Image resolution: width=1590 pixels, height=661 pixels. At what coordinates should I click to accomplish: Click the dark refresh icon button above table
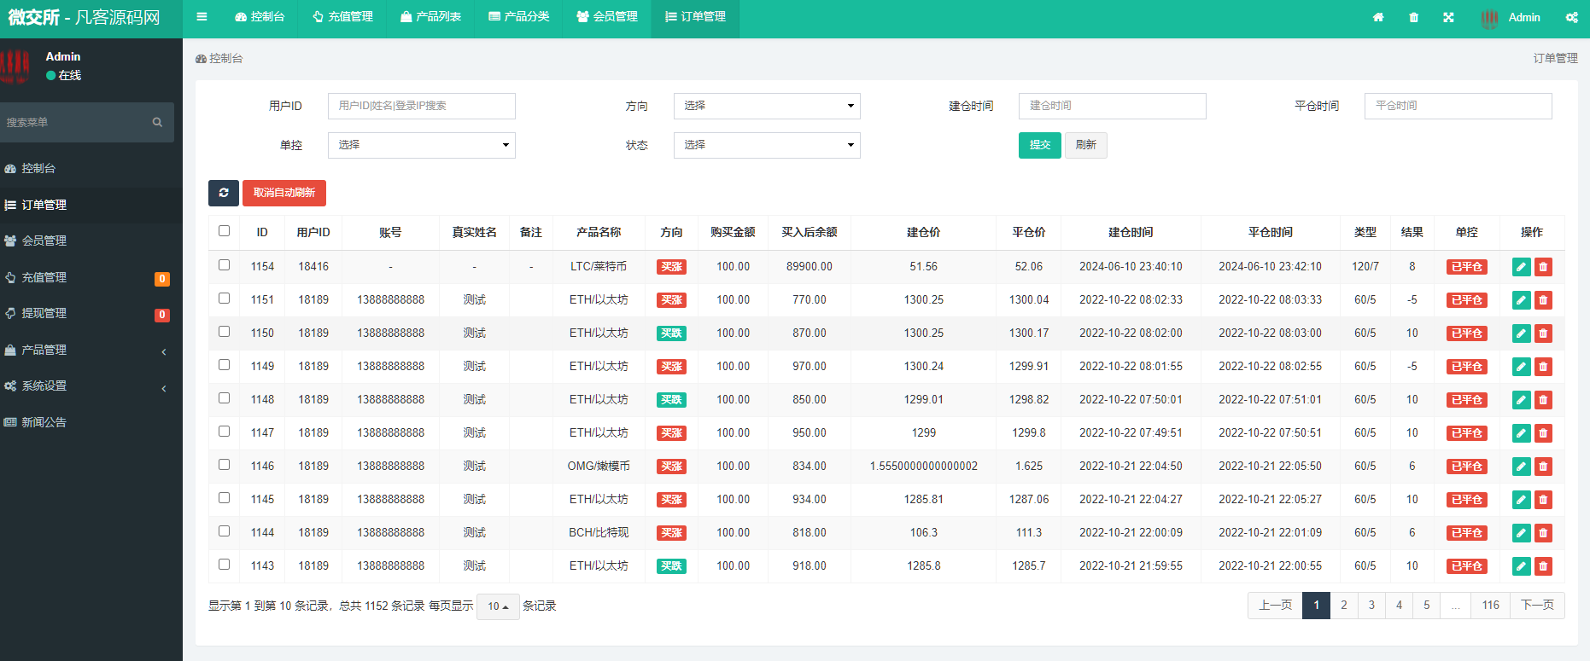pos(224,193)
